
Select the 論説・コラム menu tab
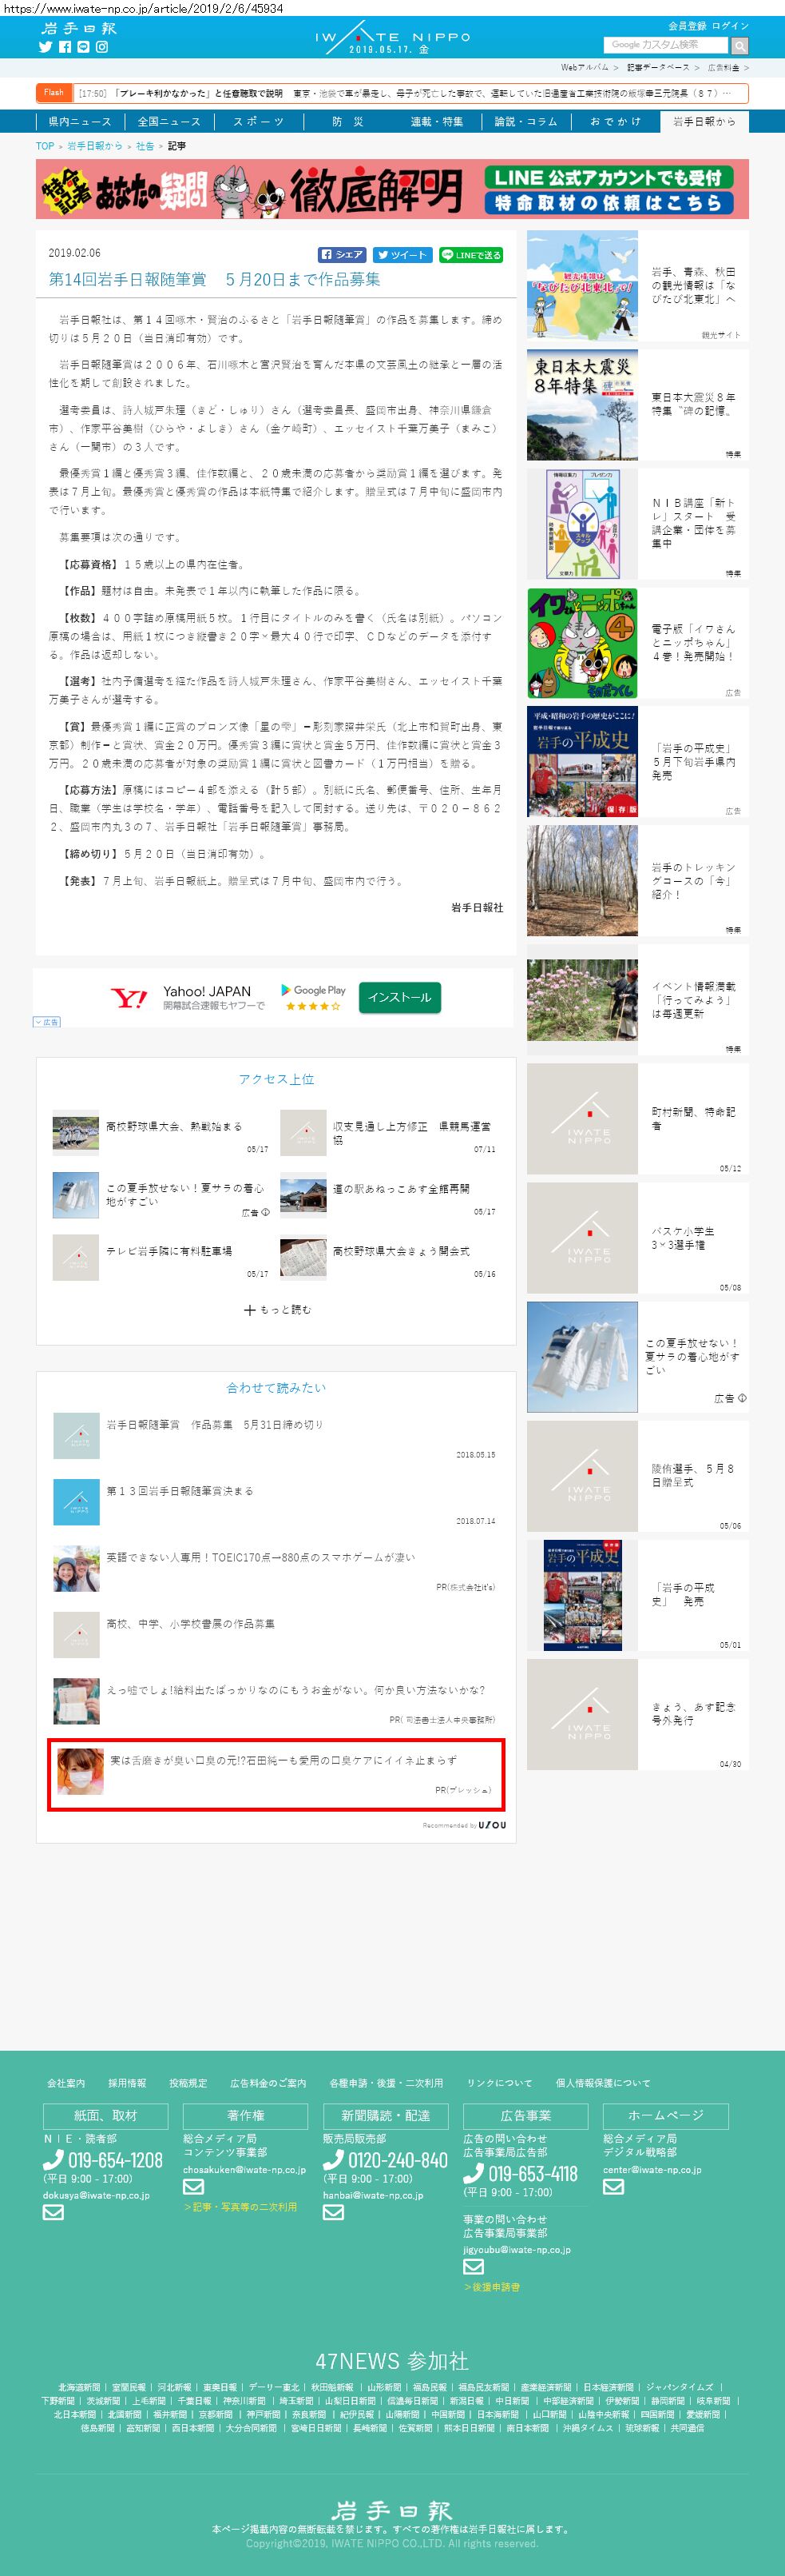[x=525, y=121]
